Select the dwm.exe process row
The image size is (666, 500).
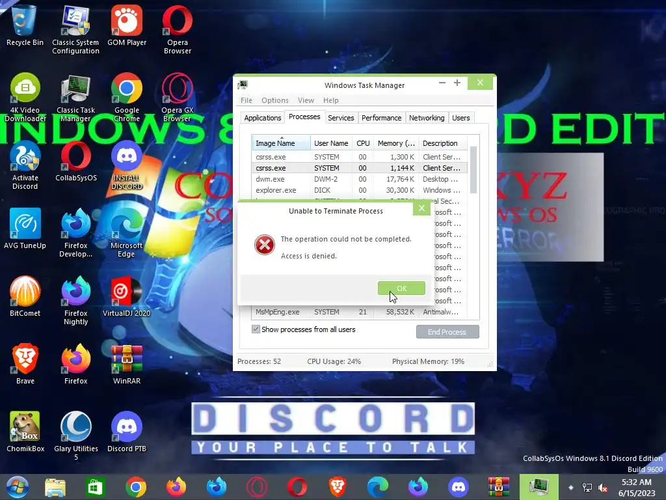pyautogui.click(x=359, y=179)
